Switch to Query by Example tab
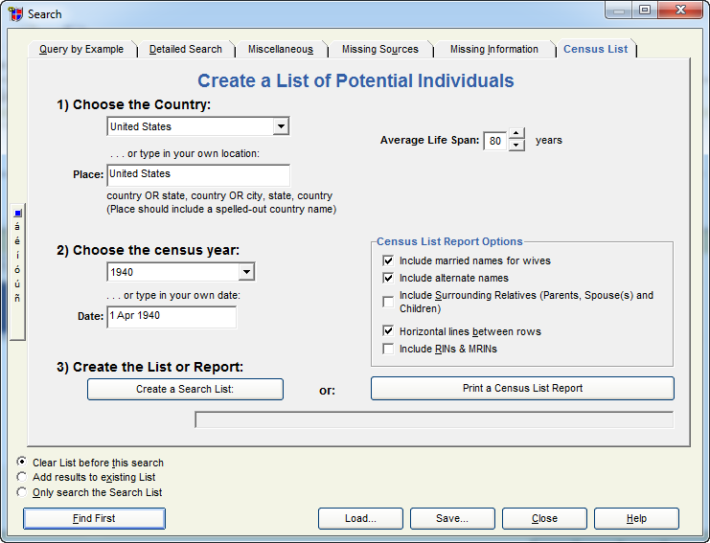The image size is (710, 543). [81, 49]
